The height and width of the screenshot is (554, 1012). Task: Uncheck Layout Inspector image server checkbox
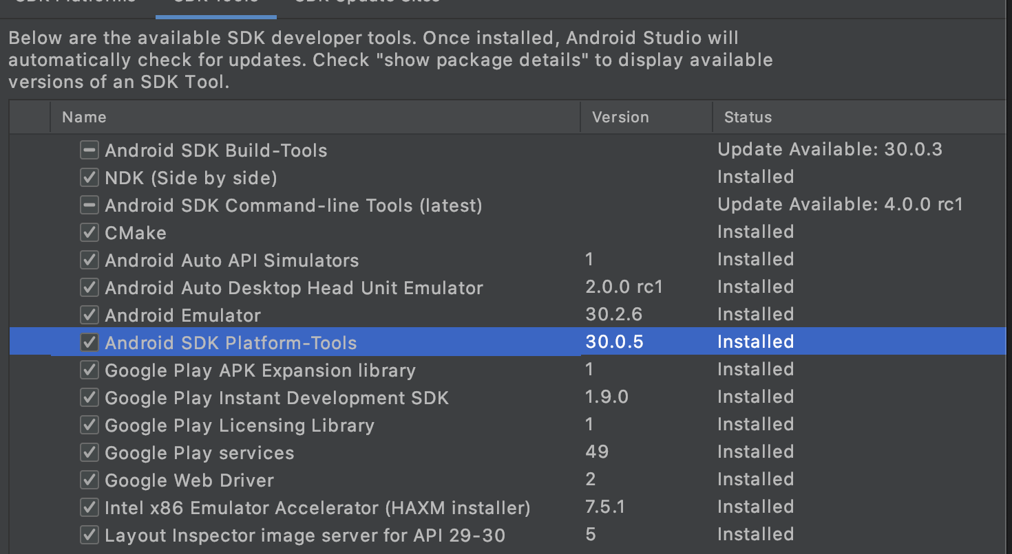click(89, 535)
